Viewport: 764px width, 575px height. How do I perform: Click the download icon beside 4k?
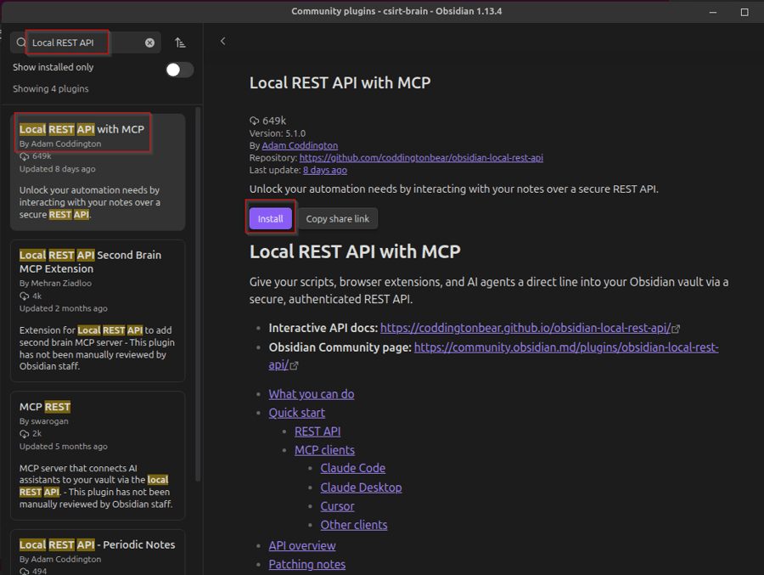coord(25,296)
